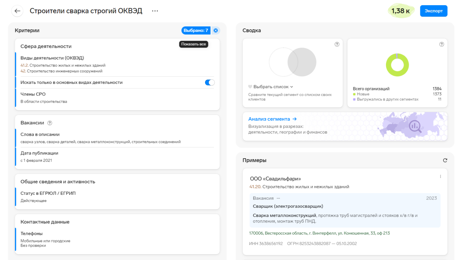
Task: Click the heart icon near Выбрать список
Action: click(250, 87)
